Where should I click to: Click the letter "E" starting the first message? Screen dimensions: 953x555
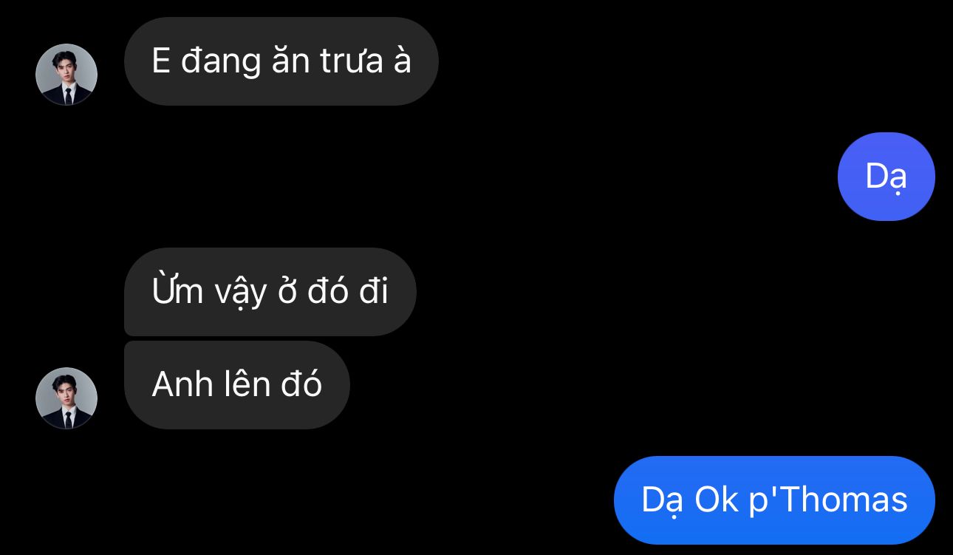pyautogui.click(x=161, y=61)
